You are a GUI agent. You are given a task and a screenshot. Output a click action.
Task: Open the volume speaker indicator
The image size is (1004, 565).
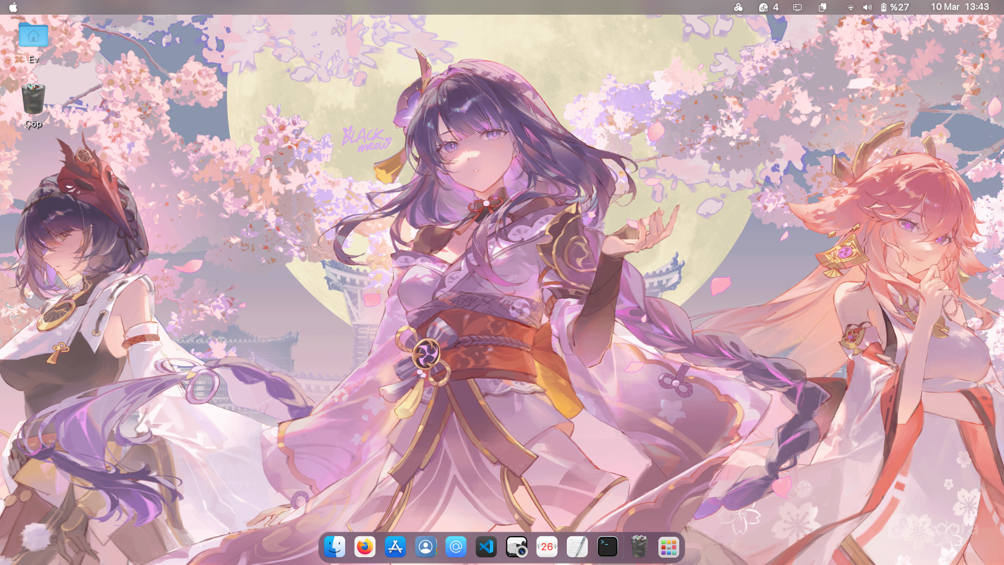tap(868, 7)
